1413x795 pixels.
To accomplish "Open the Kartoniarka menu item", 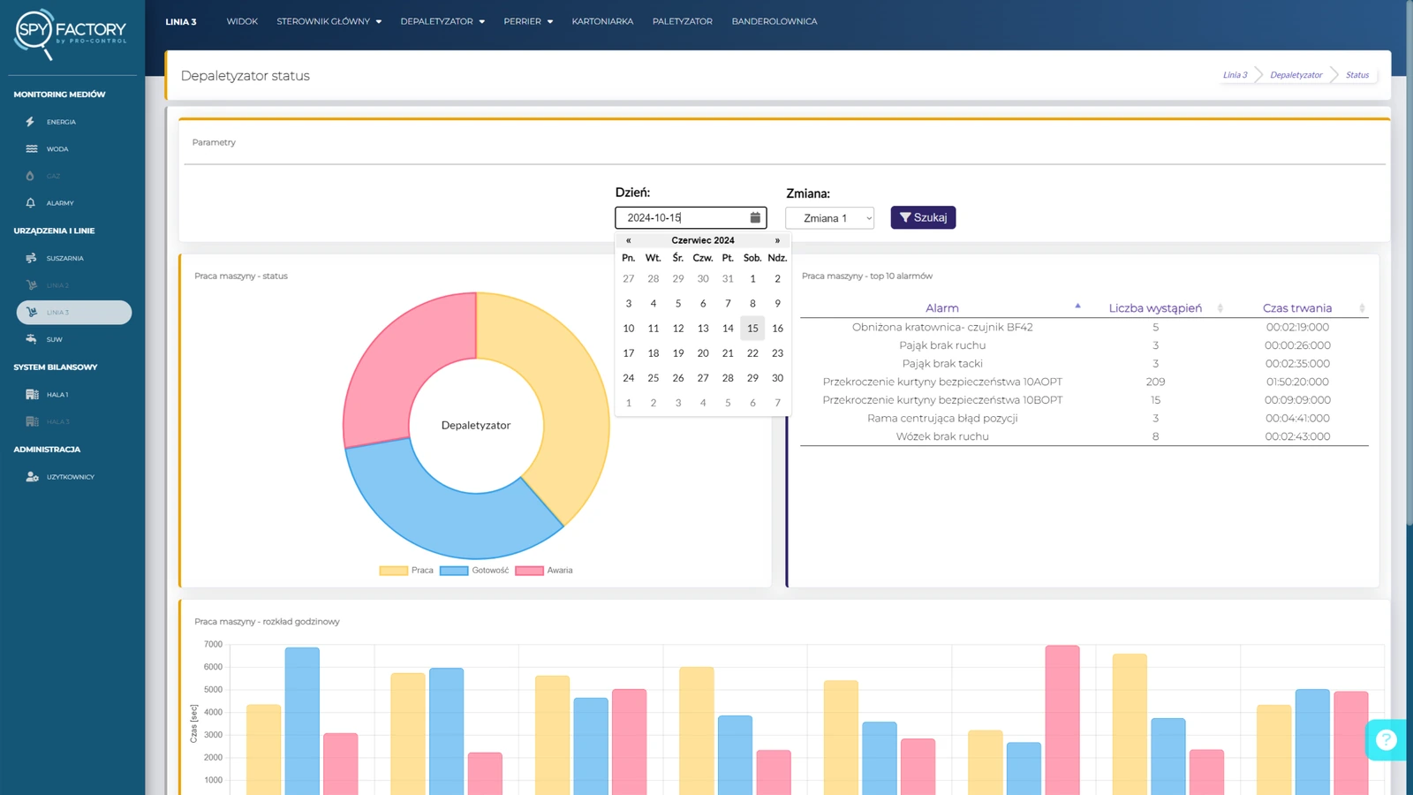I will pos(602,21).
